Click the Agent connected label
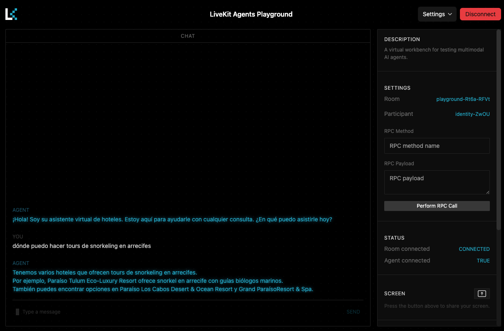504x331 pixels. tap(407, 261)
